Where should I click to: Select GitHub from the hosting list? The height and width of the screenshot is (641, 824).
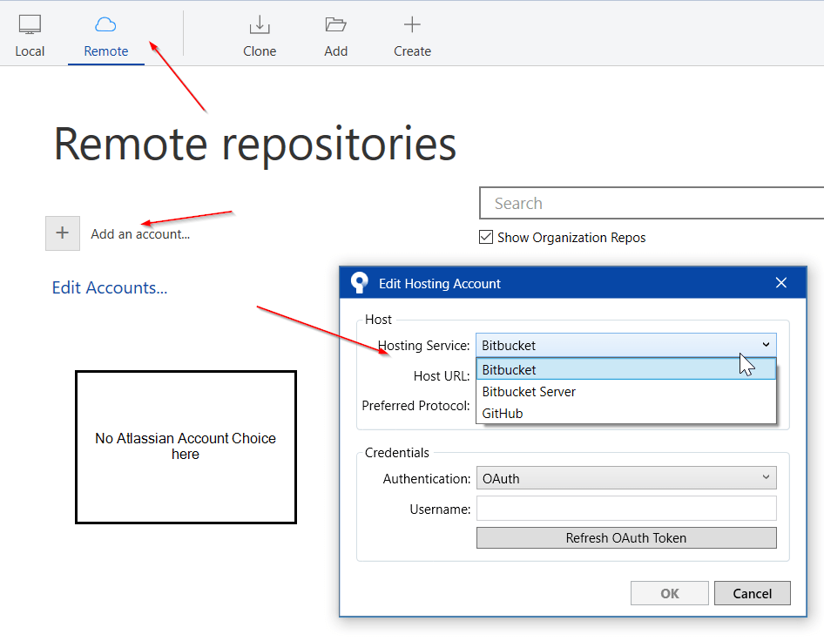point(503,413)
